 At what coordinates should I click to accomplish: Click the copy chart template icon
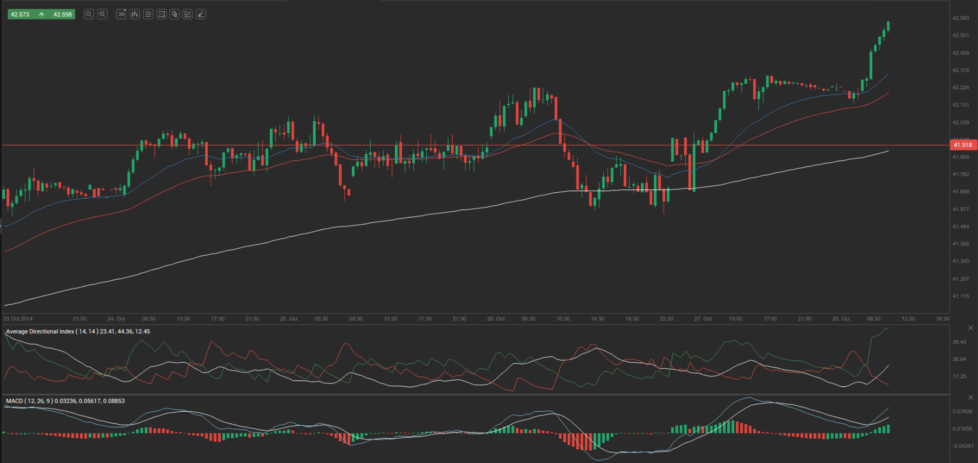(175, 14)
